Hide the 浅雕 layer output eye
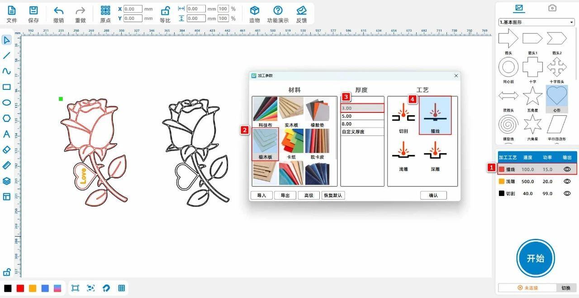The height and width of the screenshot is (298, 579). (567, 182)
